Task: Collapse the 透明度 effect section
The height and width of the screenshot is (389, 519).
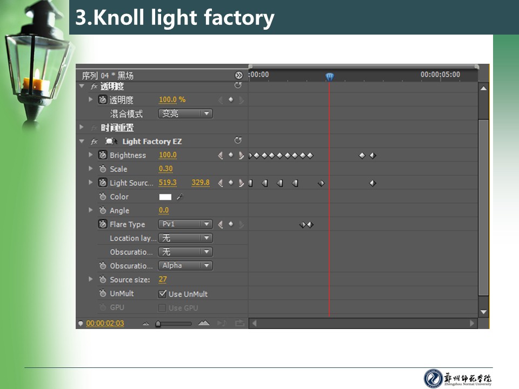Action: [x=82, y=86]
